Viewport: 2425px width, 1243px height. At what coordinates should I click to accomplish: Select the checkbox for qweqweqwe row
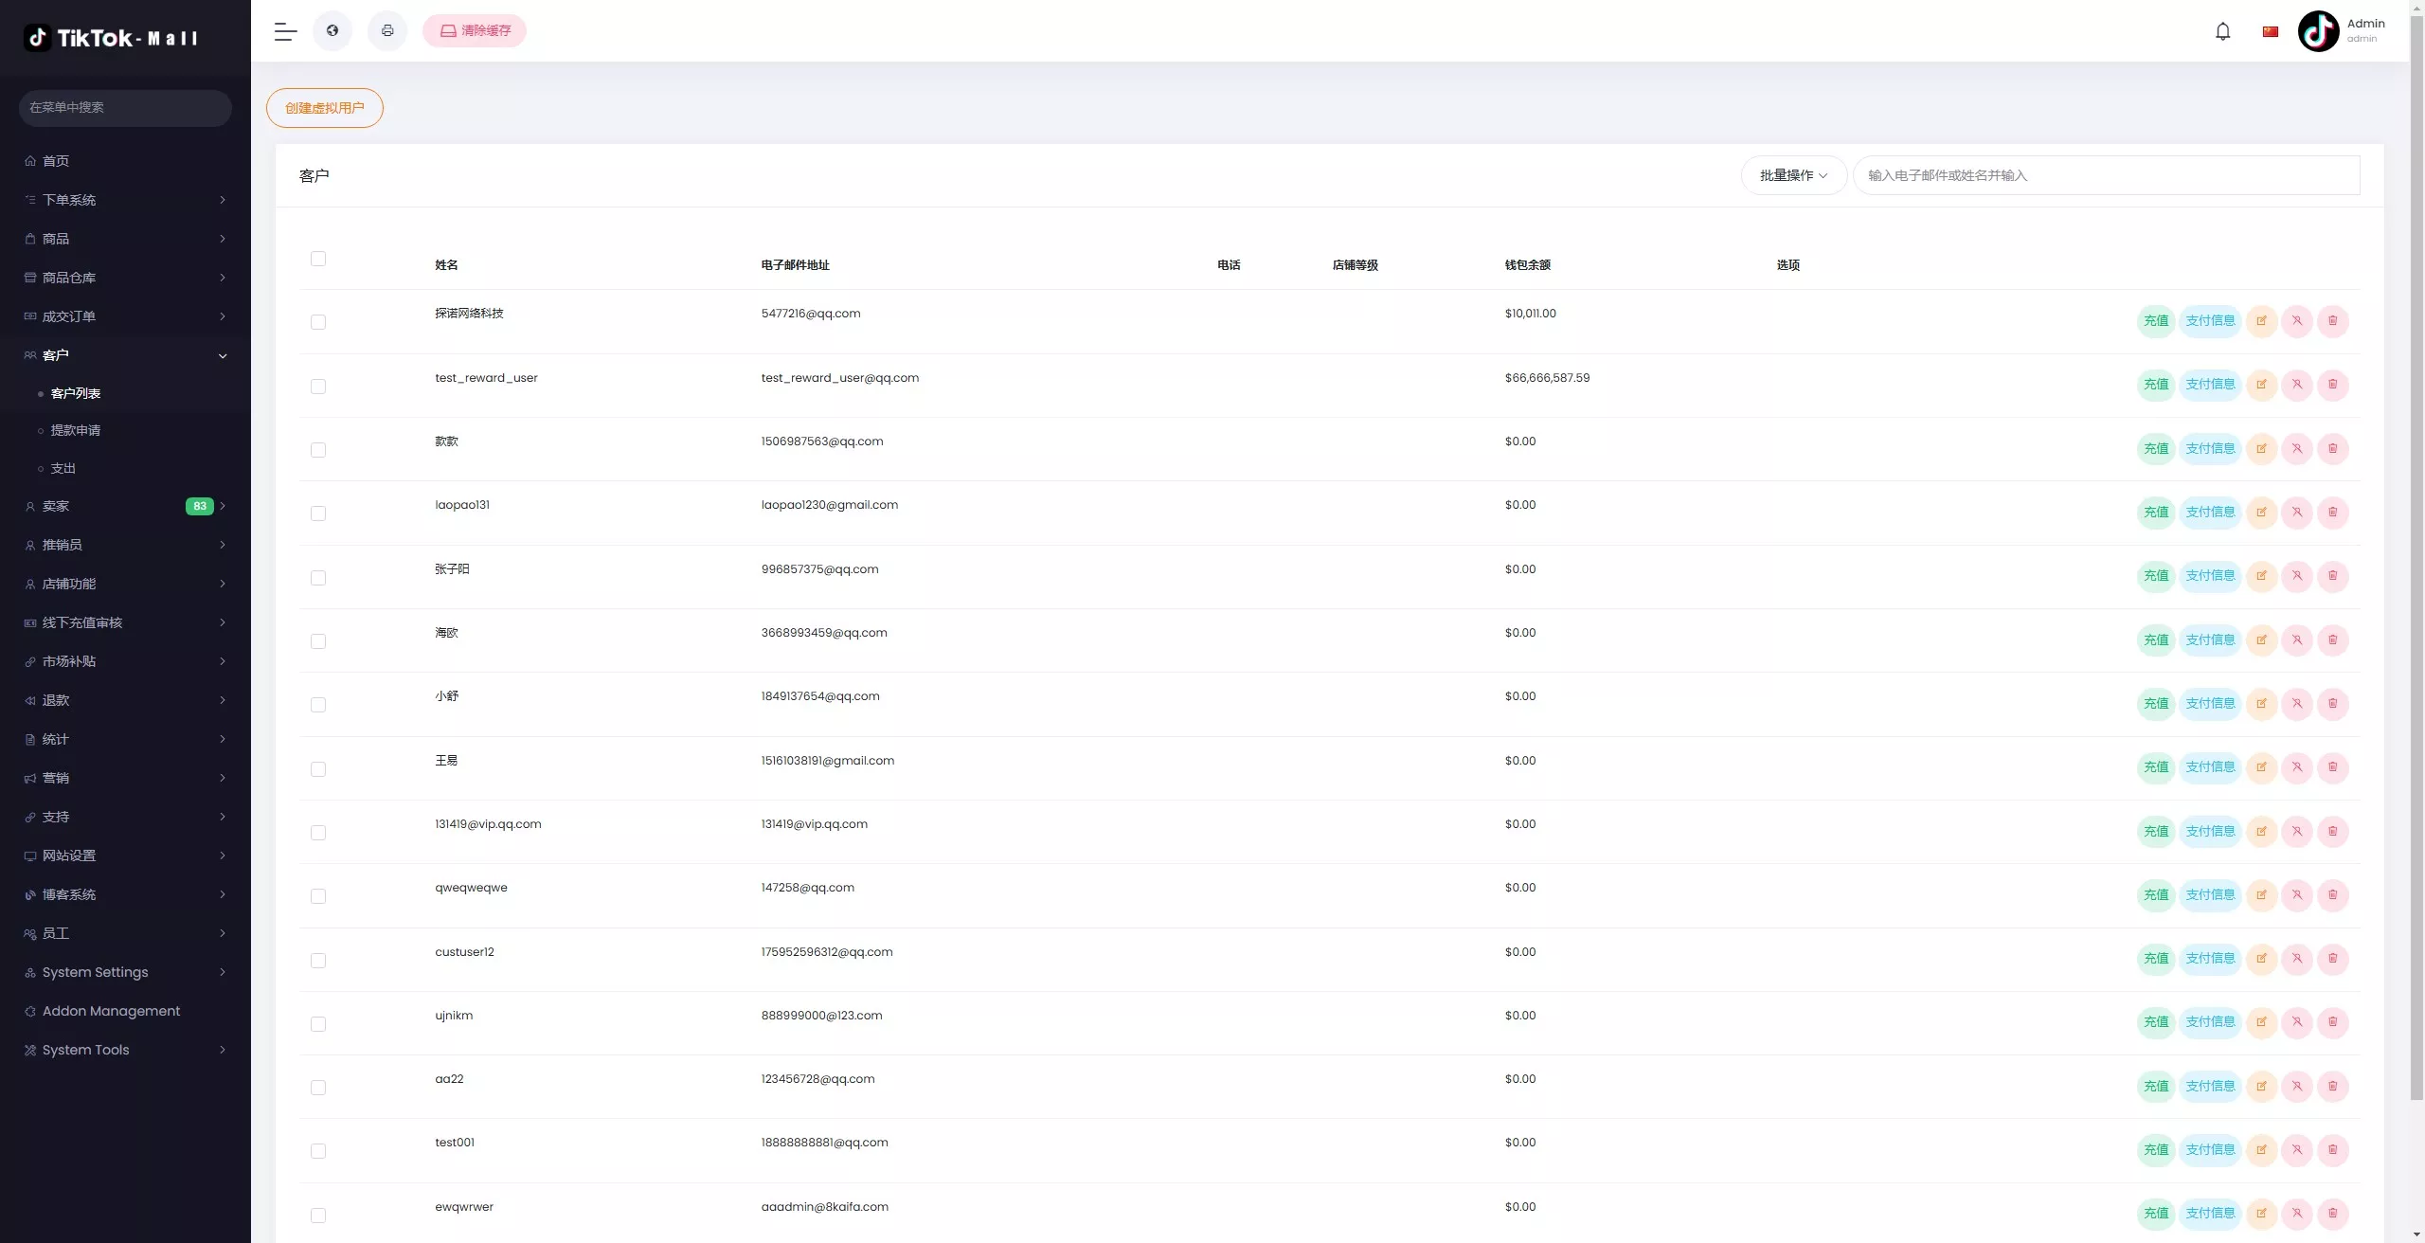[x=318, y=896]
